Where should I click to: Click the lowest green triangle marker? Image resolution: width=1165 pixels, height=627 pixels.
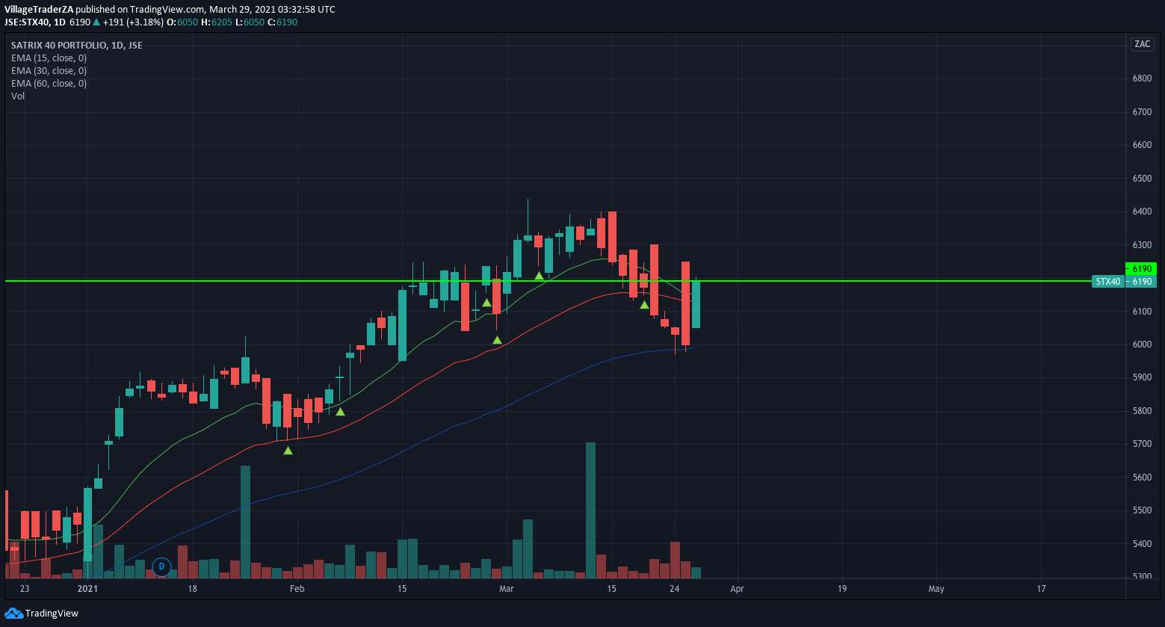tap(288, 450)
